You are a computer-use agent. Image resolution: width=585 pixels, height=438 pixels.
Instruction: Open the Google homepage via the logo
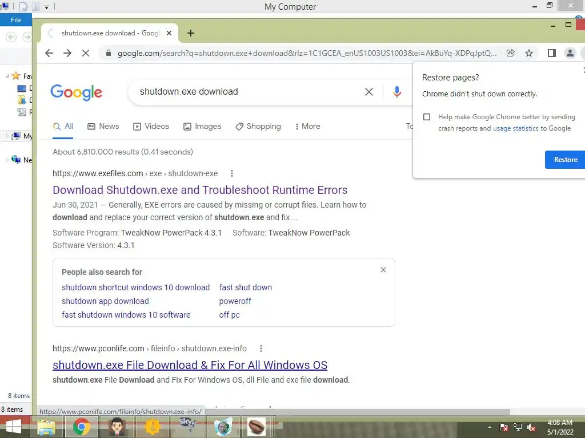click(x=76, y=92)
